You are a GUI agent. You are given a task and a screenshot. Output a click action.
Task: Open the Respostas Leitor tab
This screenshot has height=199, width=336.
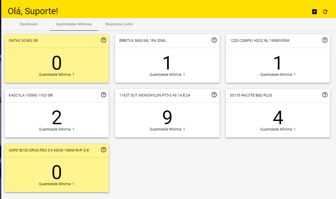point(119,24)
